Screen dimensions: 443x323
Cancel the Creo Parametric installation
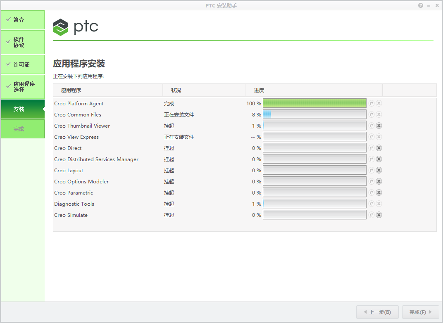coord(379,192)
